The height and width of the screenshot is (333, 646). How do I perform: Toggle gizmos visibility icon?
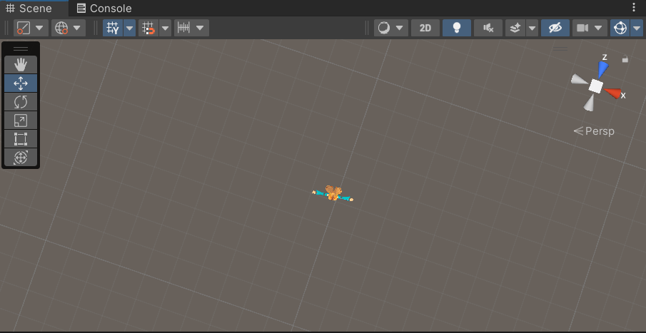point(620,28)
